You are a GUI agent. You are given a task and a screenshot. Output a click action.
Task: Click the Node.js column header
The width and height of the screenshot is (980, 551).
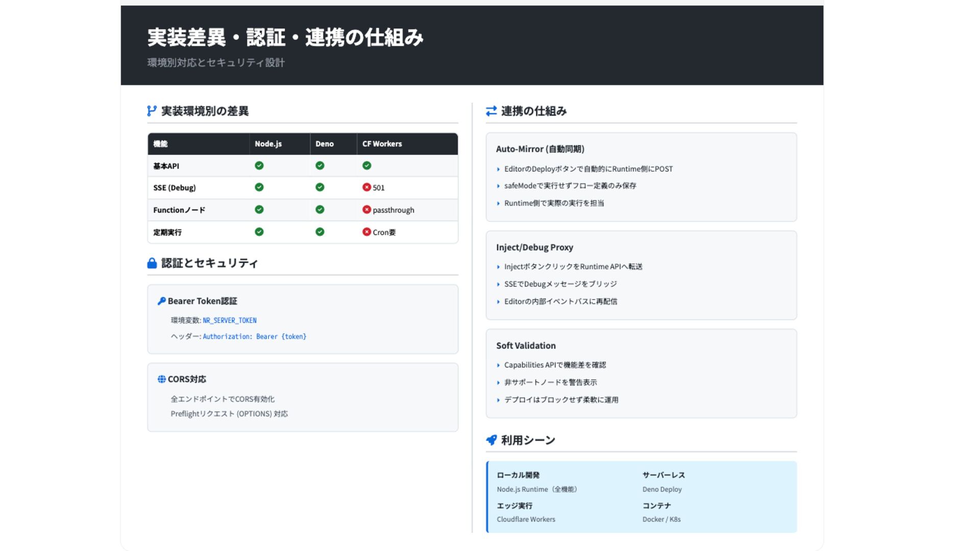[x=268, y=144]
